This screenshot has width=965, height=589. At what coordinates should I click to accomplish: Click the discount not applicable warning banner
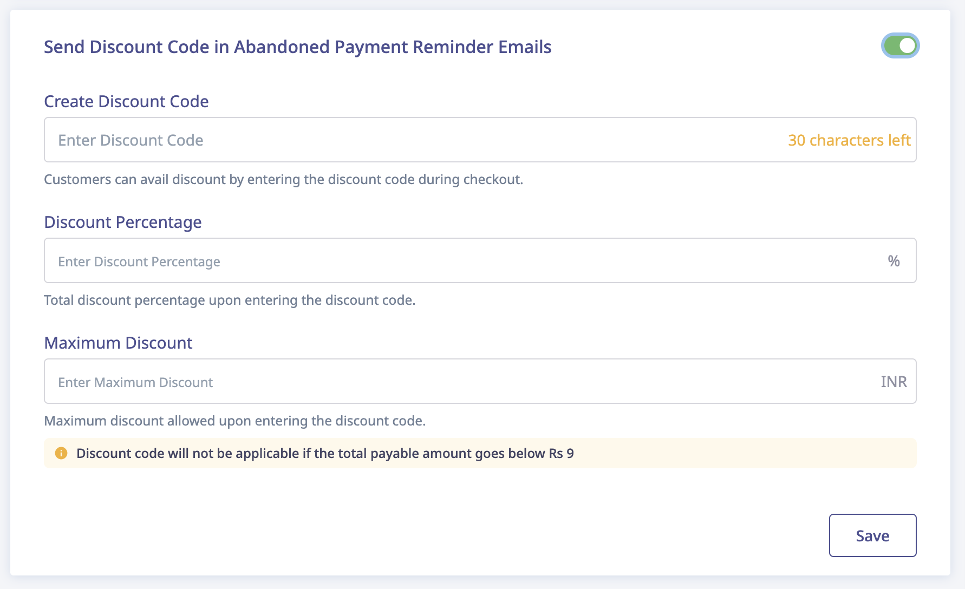coord(480,453)
